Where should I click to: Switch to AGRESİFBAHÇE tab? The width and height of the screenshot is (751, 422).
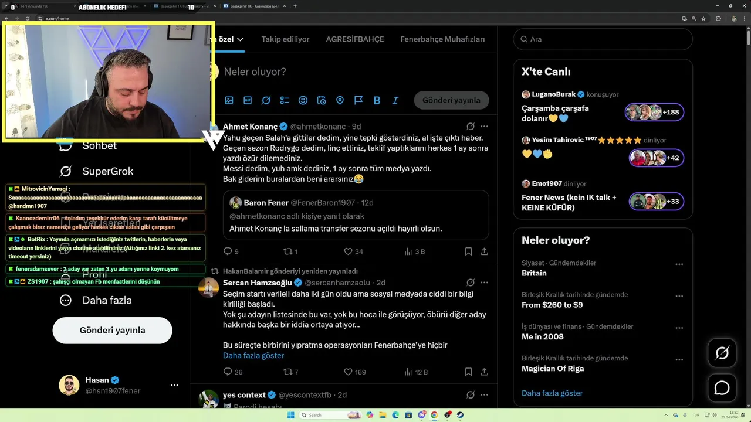(x=355, y=39)
